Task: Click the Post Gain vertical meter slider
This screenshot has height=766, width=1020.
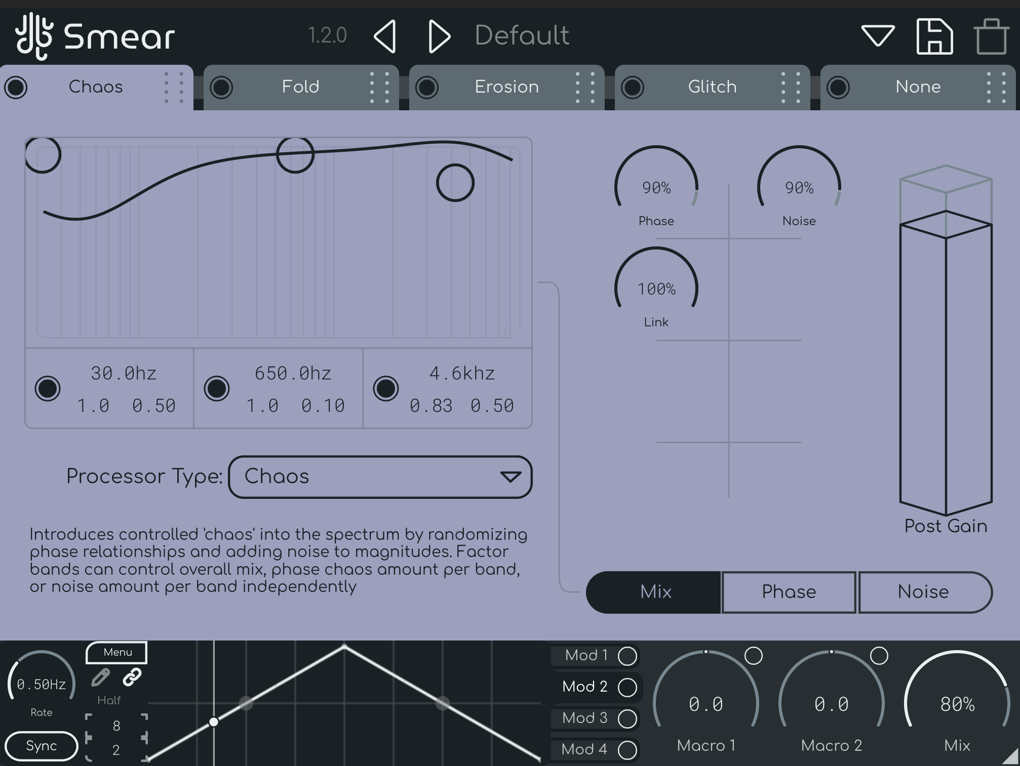Action: [x=946, y=354]
